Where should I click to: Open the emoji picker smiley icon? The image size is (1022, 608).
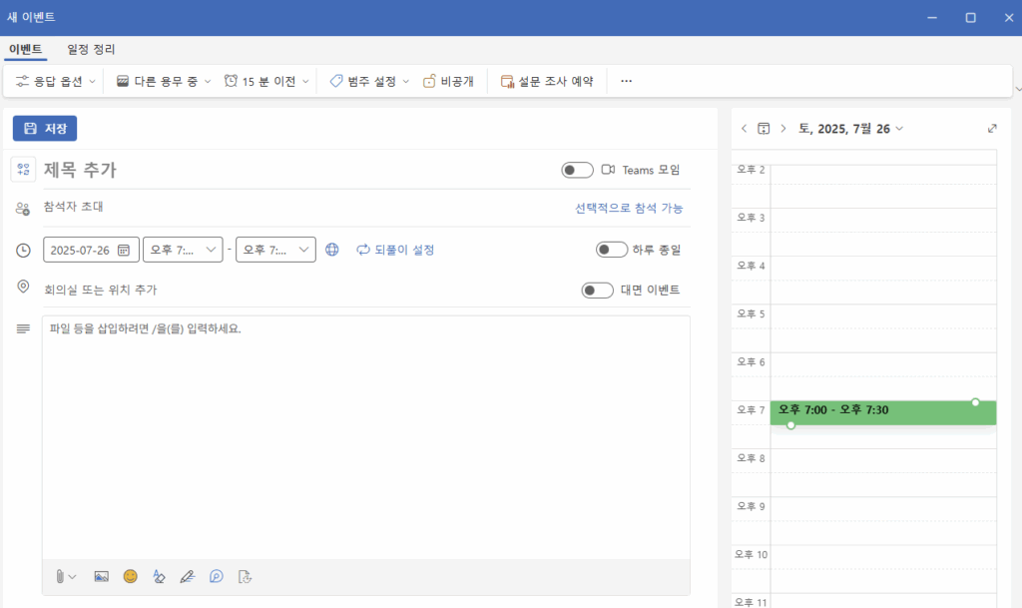pyautogui.click(x=130, y=576)
